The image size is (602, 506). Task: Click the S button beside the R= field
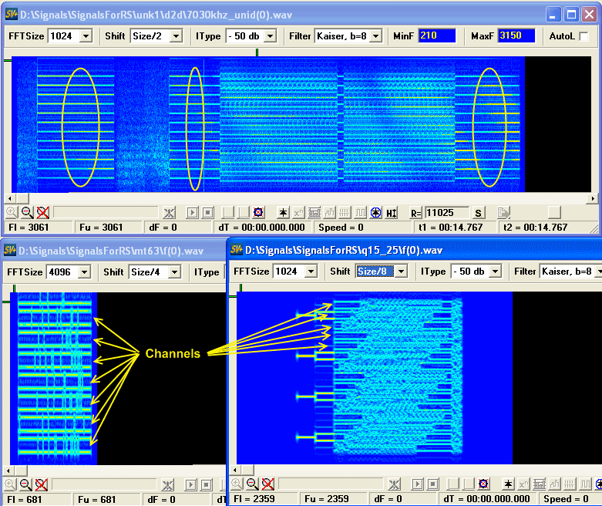coord(478,213)
